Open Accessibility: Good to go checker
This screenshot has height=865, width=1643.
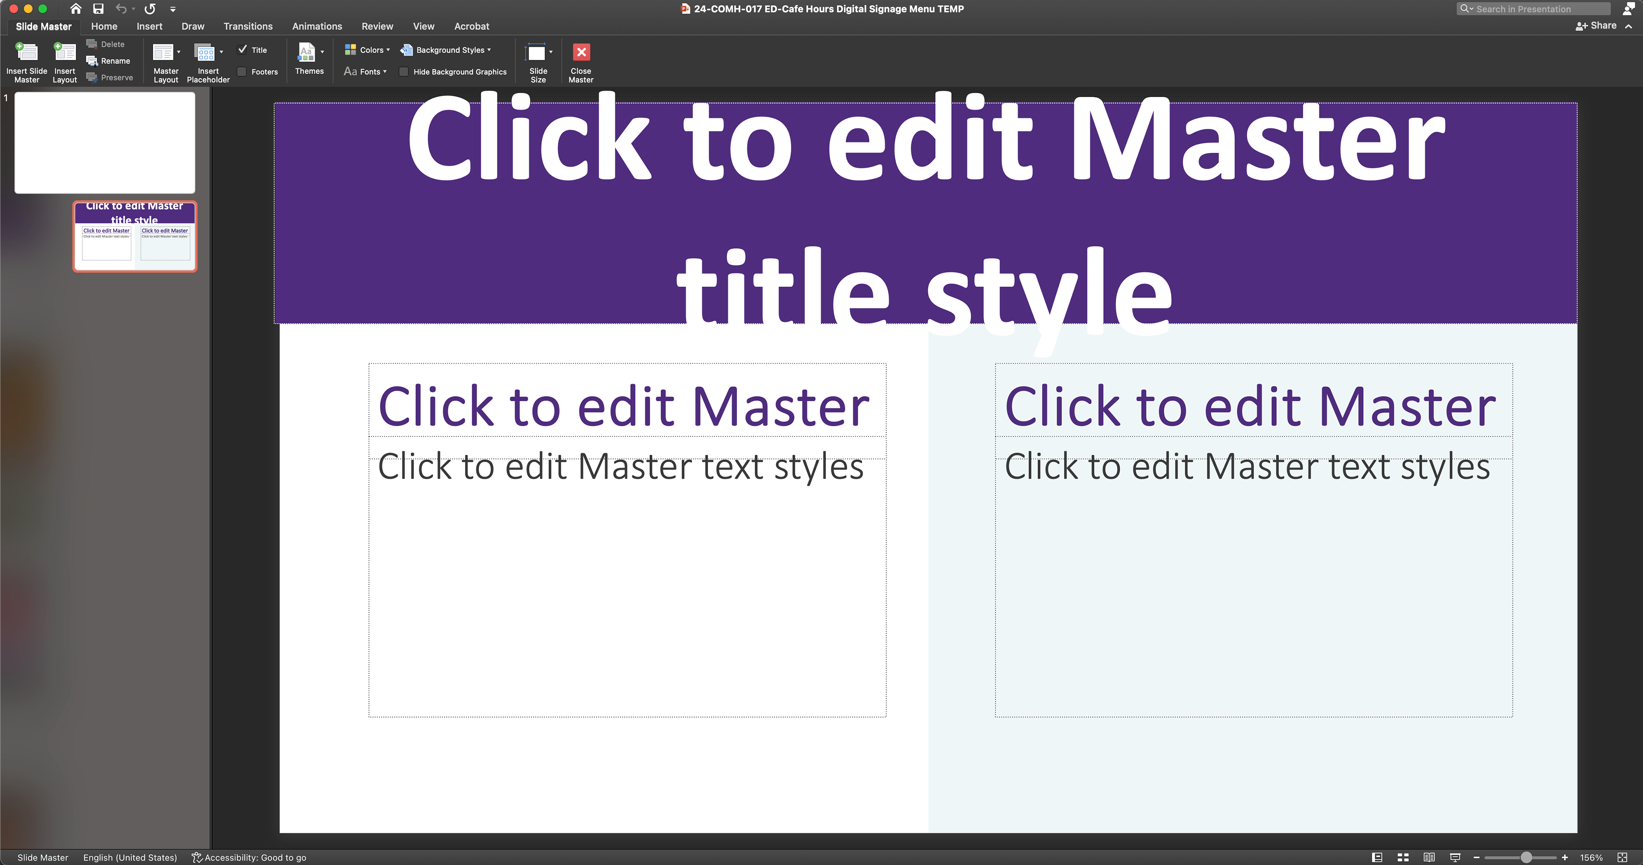(249, 857)
